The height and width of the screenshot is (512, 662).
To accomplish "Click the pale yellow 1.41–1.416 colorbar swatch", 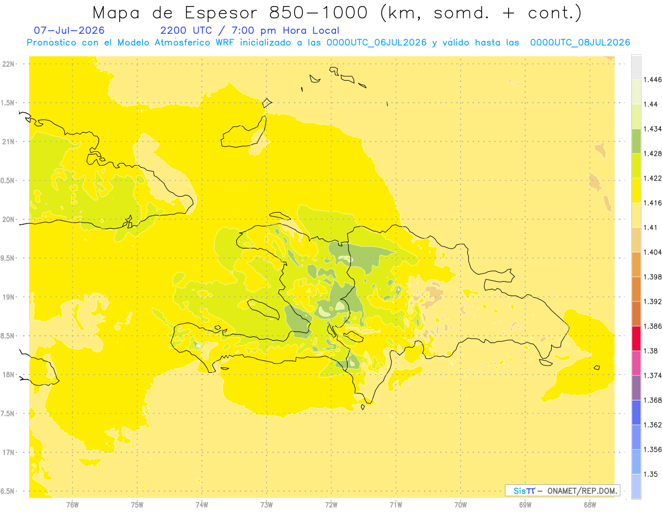I will tap(636, 215).
